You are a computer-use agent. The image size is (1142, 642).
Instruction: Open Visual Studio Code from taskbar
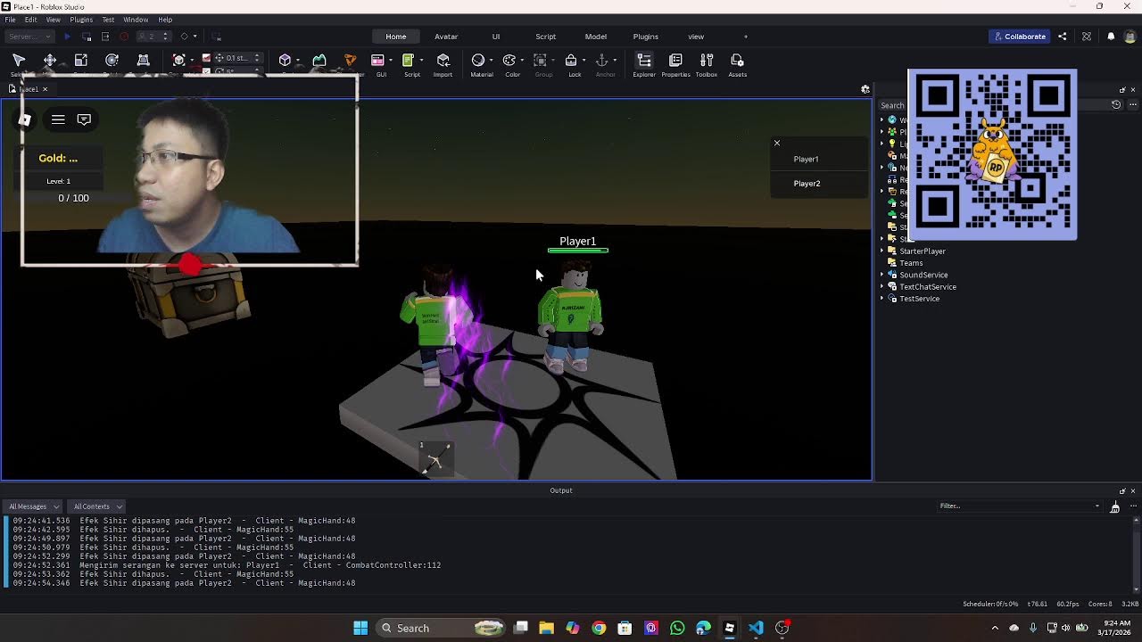756,628
